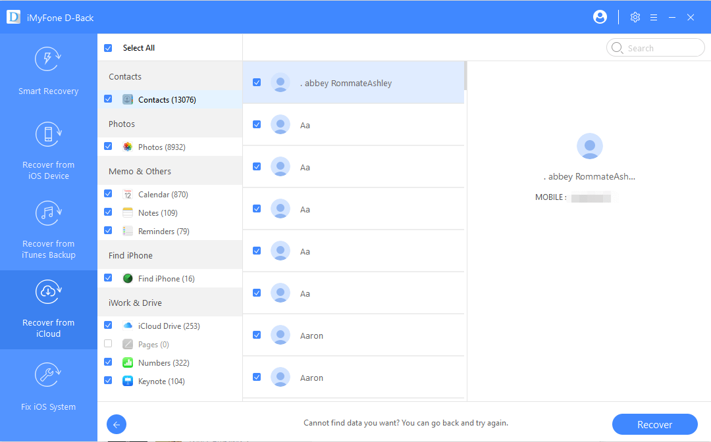
Task: Click the Fix iOS System label
Action: click(x=48, y=406)
